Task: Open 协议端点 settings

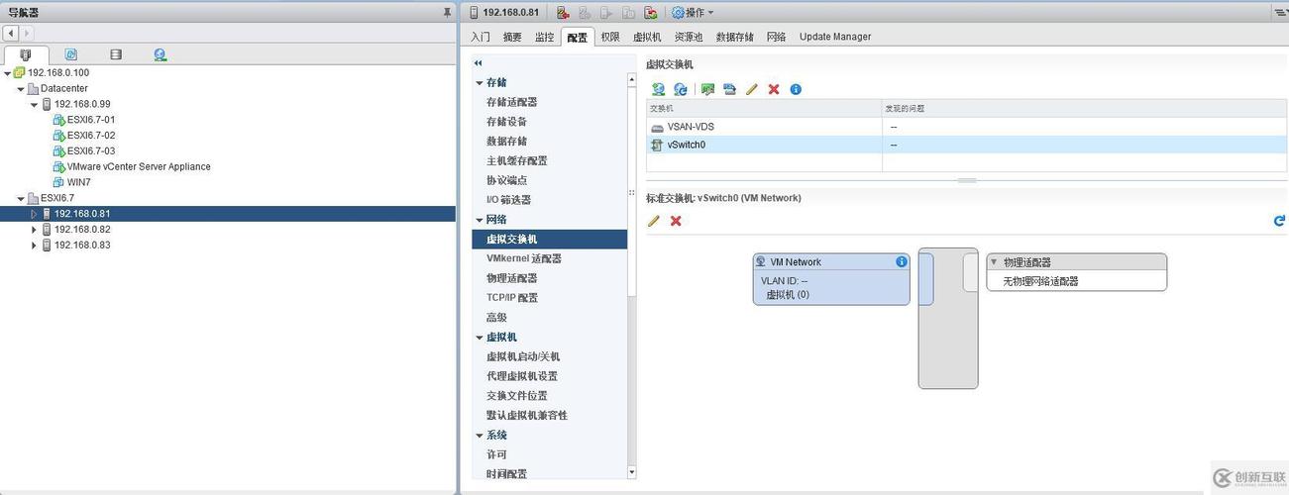Action: [507, 180]
